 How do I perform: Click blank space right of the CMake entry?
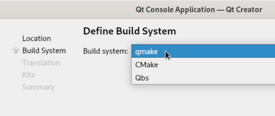[x=215, y=65]
